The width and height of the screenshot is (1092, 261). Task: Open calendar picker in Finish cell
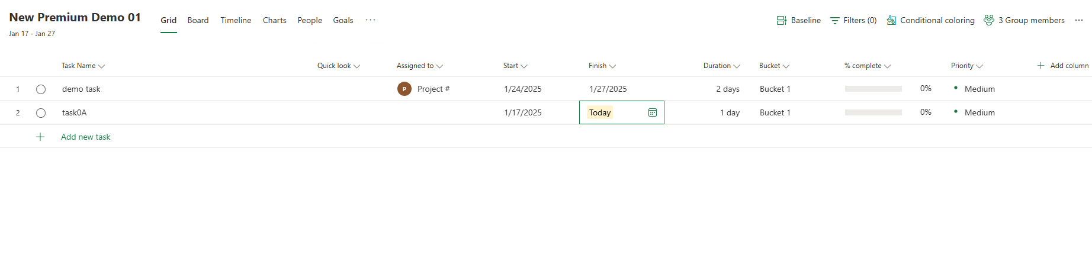(653, 112)
